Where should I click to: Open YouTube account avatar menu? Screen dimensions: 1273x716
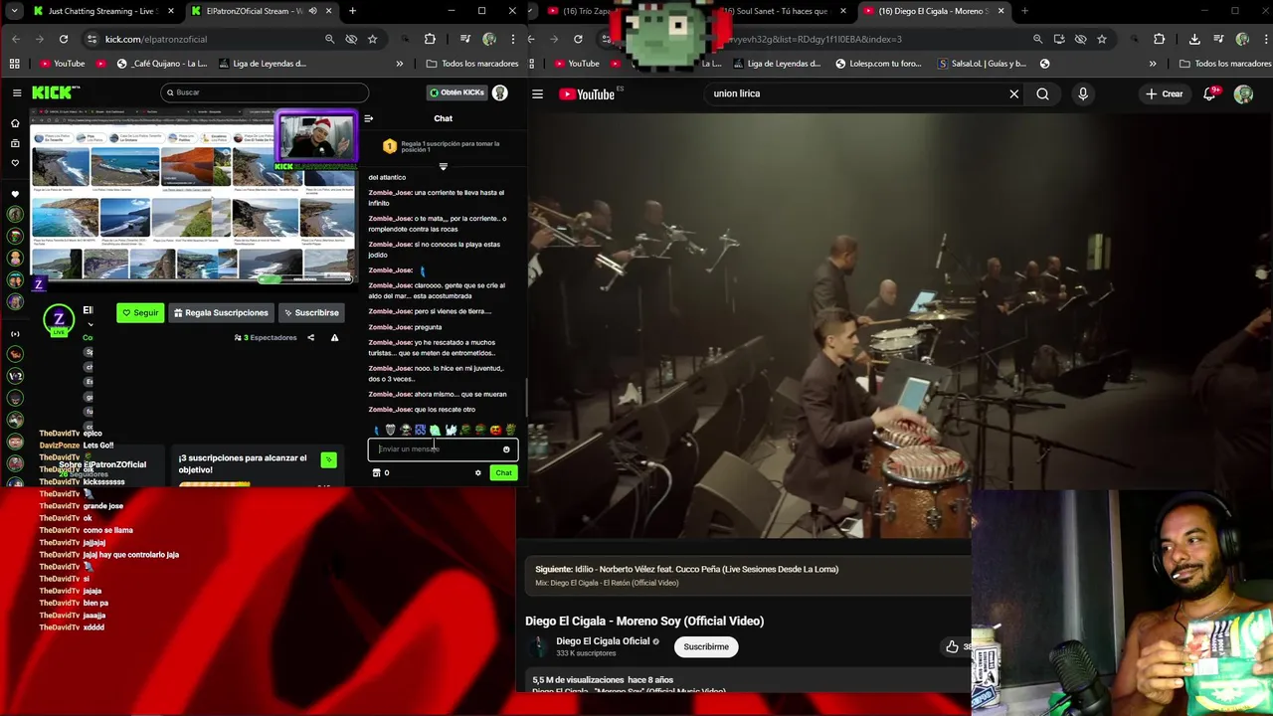click(1244, 93)
